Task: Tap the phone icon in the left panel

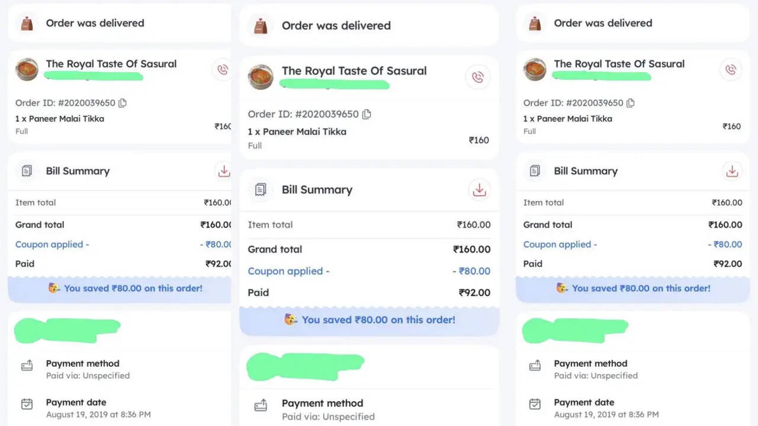Action: [x=223, y=70]
